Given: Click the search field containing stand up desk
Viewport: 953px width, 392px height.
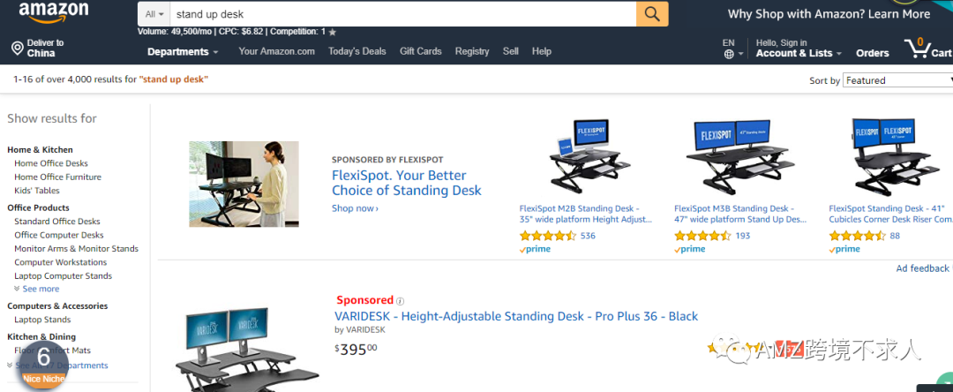Looking at the screenshot, I should pyautogui.click(x=403, y=14).
